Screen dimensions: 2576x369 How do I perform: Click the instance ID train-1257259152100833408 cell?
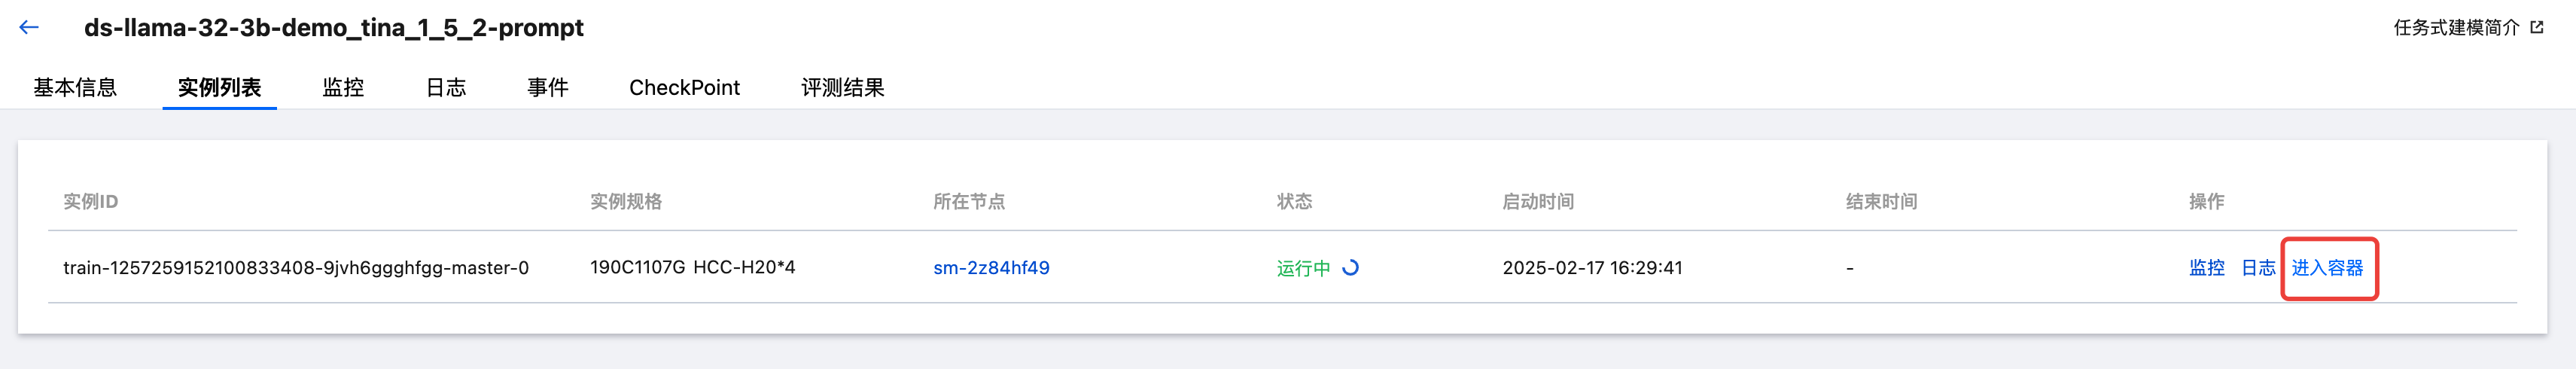coord(296,267)
